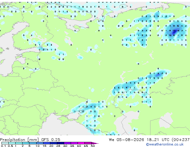Select the 5–10 mm legend color swatch
Screen dimensions: 190x147
(33, 143)
